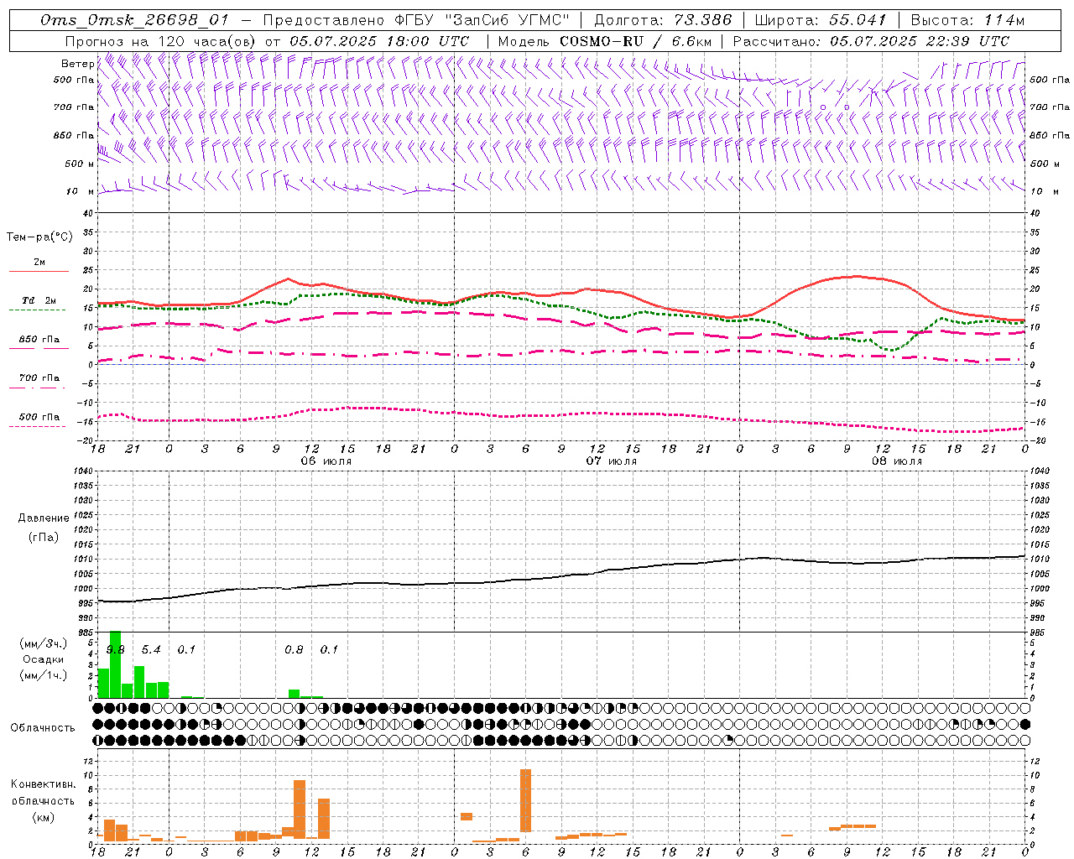
Task: Click the 08 июля date label
Action: tap(897, 461)
